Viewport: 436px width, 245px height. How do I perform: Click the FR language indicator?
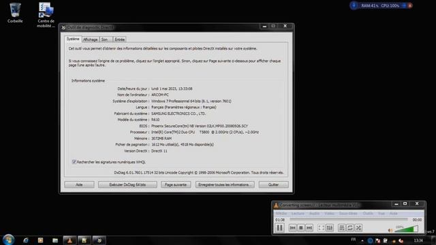pyautogui.click(x=354, y=240)
